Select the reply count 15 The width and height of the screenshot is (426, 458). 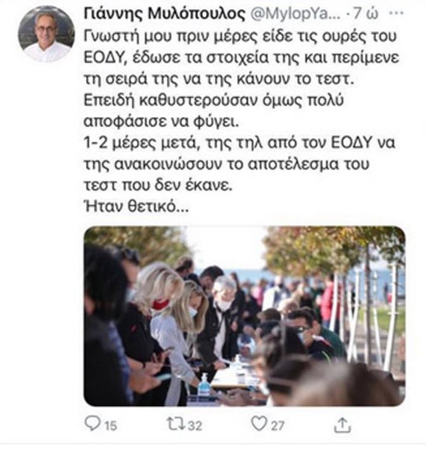point(110,426)
